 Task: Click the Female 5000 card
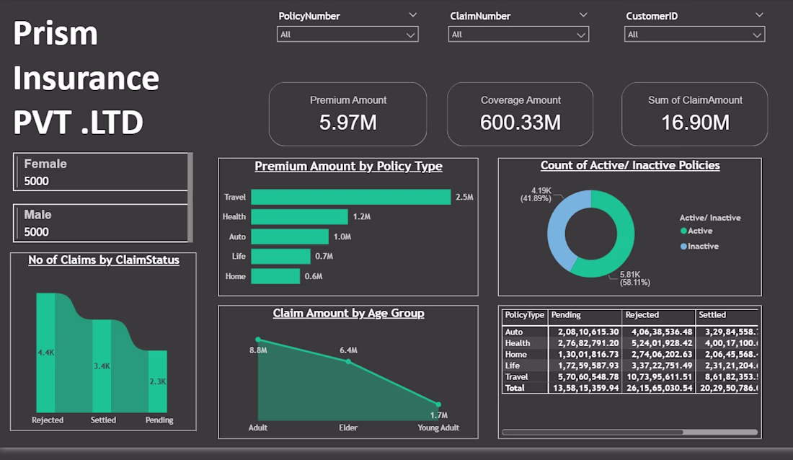pos(100,172)
